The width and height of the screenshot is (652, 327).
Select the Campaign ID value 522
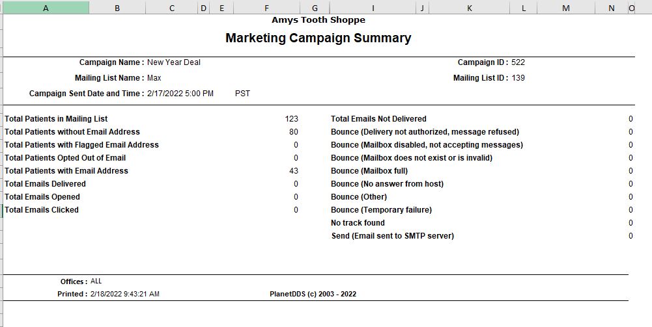click(x=518, y=62)
